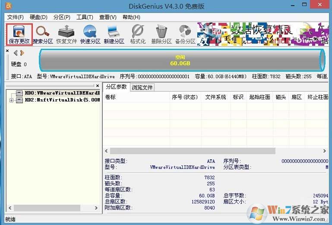Click the 卷标 column header
This screenshot has width=332, height=225.
136,97
